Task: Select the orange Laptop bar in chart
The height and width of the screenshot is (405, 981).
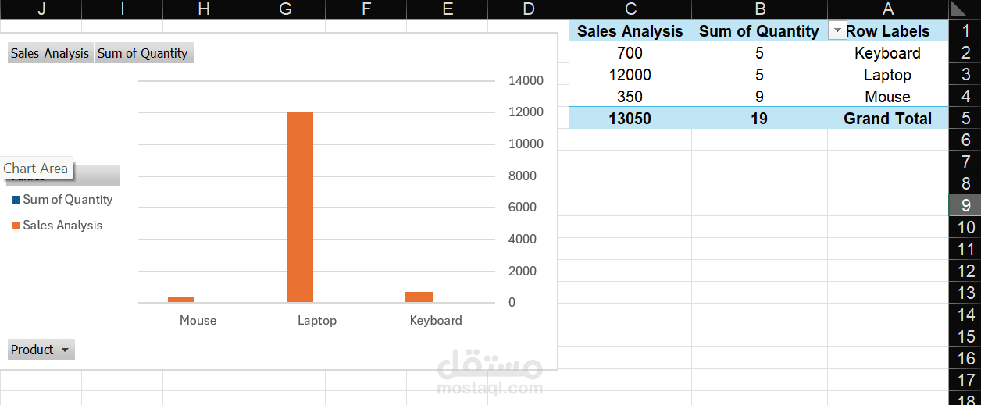Action: pyautogui.click(x=300, y=207)
